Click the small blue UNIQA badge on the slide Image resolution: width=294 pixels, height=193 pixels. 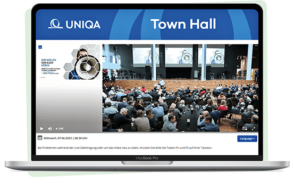click(40, 47)
